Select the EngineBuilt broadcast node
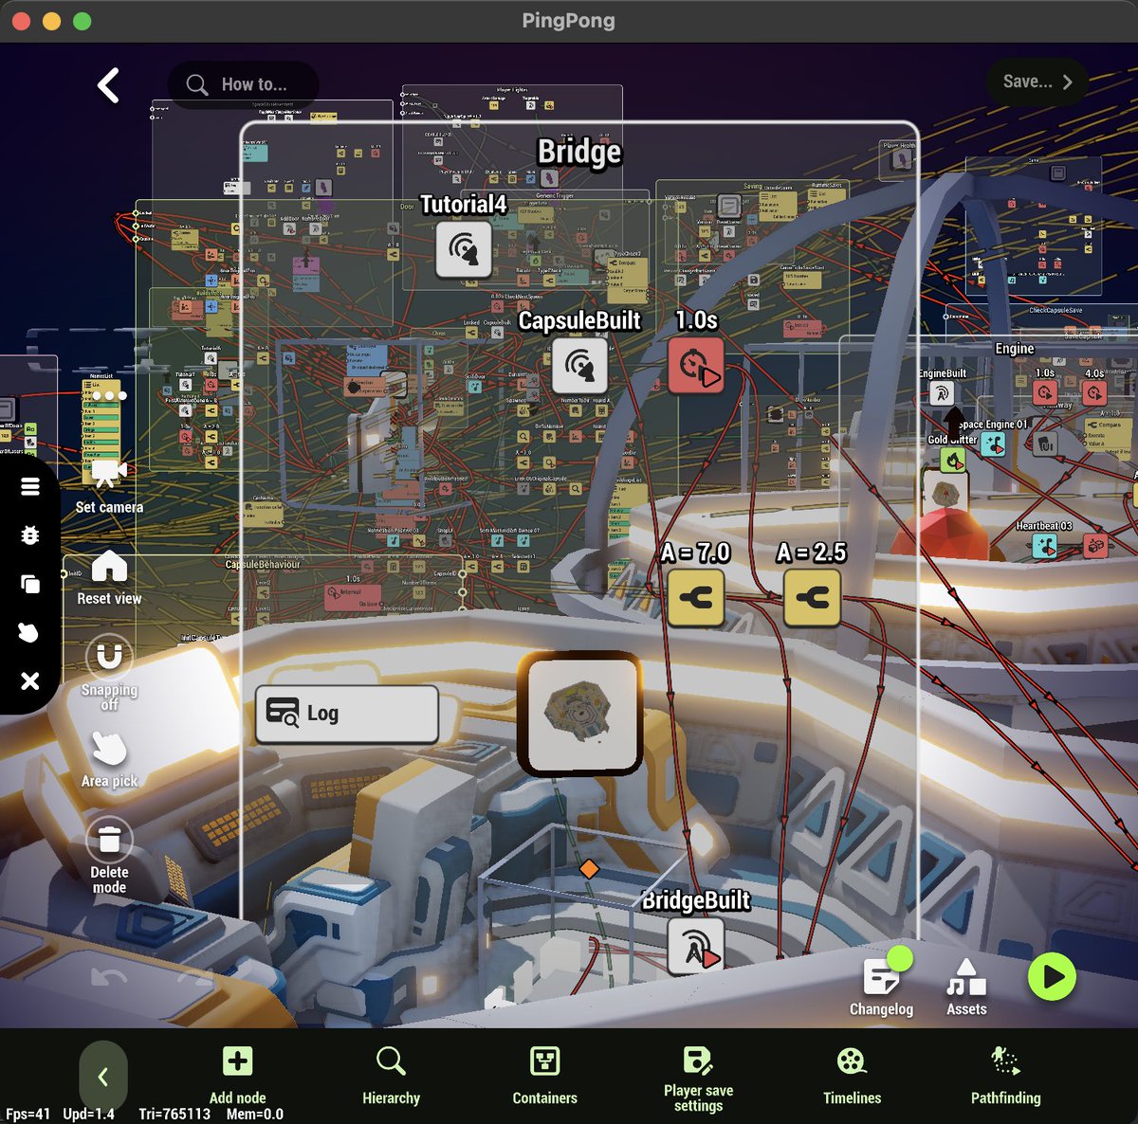Viewport: 1138px width, 1124px height. click(x=942, y=393)
